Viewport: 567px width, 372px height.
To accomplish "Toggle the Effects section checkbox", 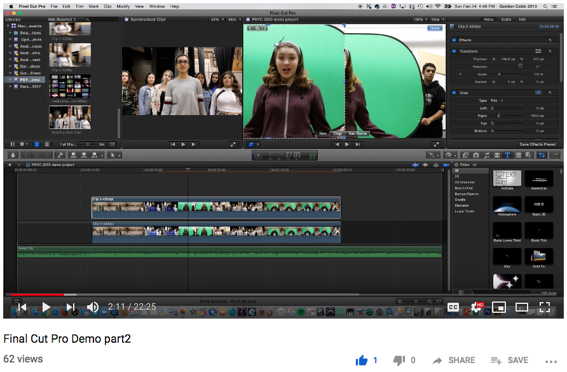I will pyautogui.click(x=454, y=40).
